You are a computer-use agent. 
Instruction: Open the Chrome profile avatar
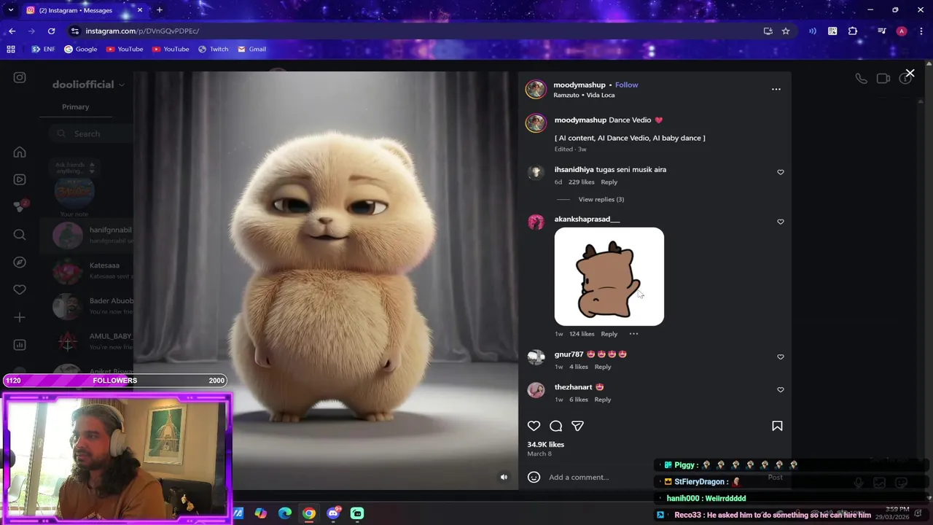coord(902,31)
